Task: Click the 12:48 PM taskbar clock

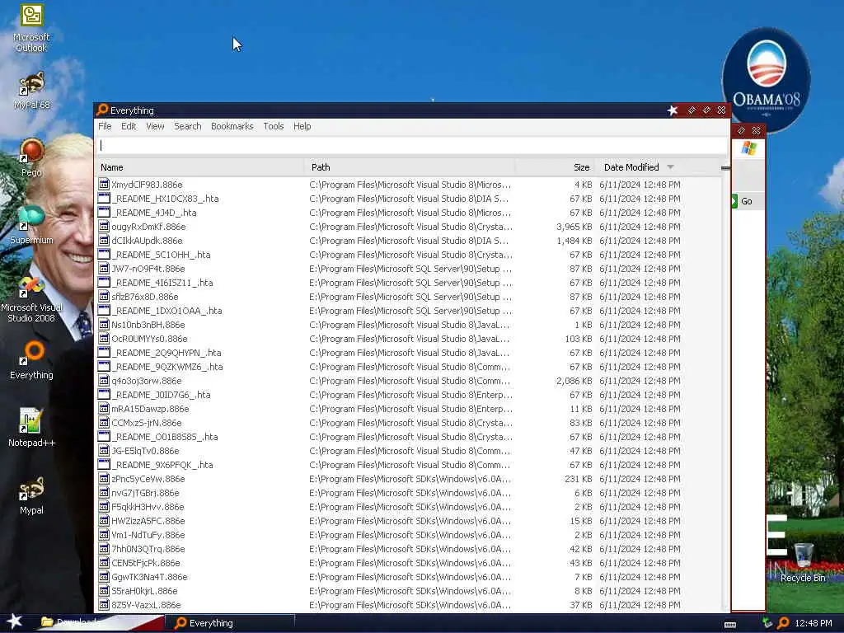Action: coord(813,623)
